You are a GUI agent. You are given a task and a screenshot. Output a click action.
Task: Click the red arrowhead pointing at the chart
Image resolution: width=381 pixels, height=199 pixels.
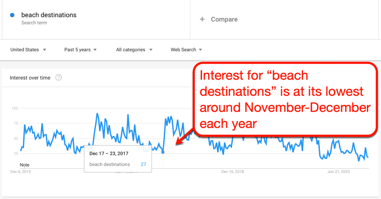click(x=178, y=143)
